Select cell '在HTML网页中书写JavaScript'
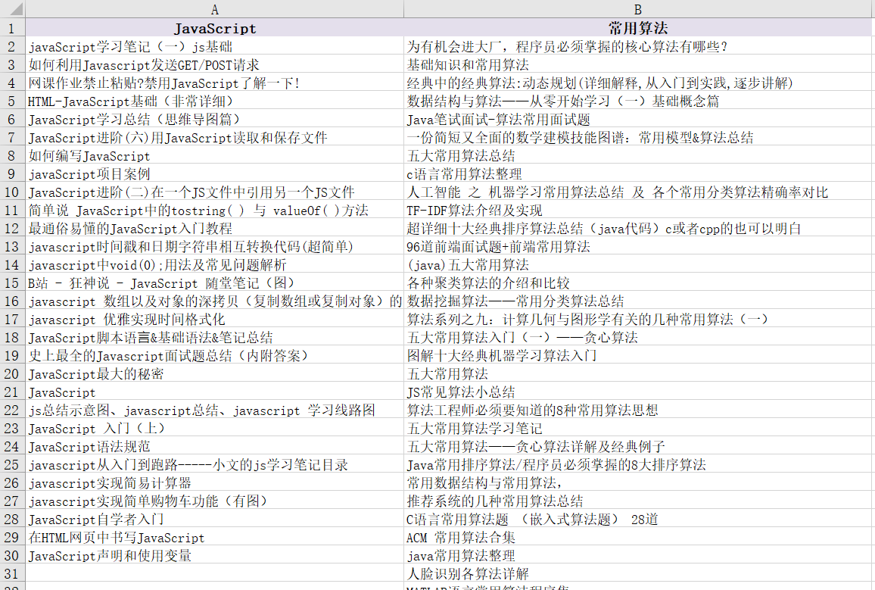Screen dimensions: 875x590 tap(215, 538)
